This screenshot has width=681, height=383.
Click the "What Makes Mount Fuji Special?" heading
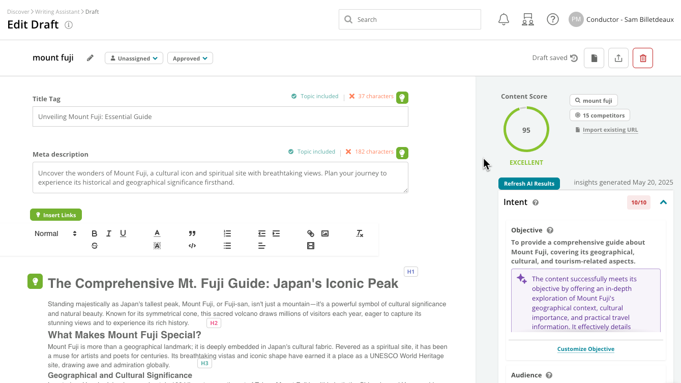point(125,335)
